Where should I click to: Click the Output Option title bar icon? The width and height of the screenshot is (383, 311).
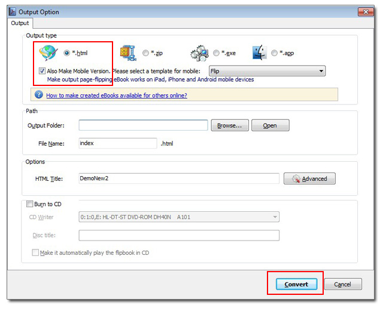[x=13, y=12]
